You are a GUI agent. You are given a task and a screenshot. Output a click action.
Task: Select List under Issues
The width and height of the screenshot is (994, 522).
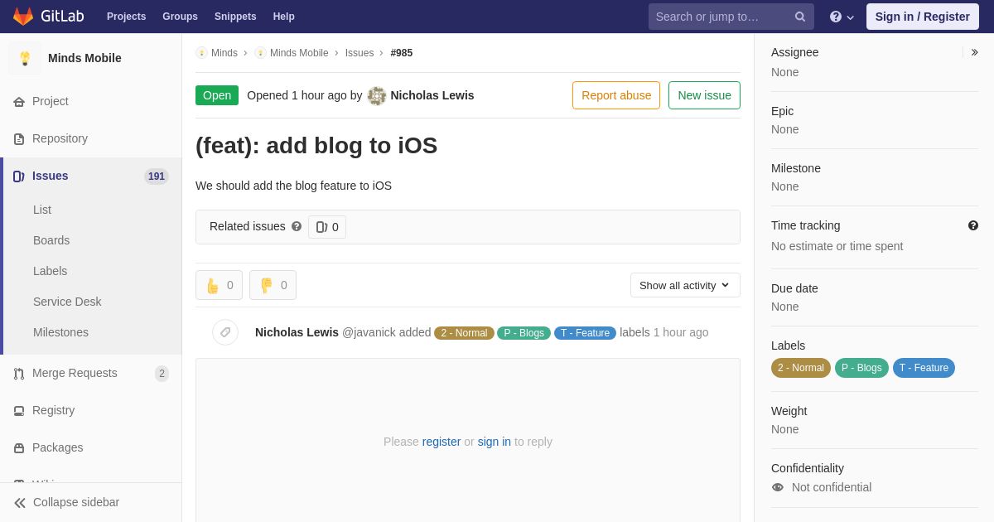[42, 210]
